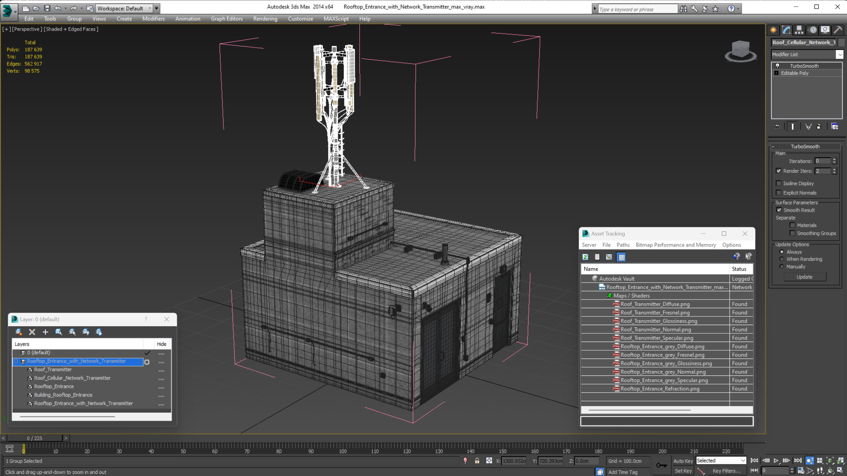Click the Play Animation button
847x476 pixels.
click(776, 461)
